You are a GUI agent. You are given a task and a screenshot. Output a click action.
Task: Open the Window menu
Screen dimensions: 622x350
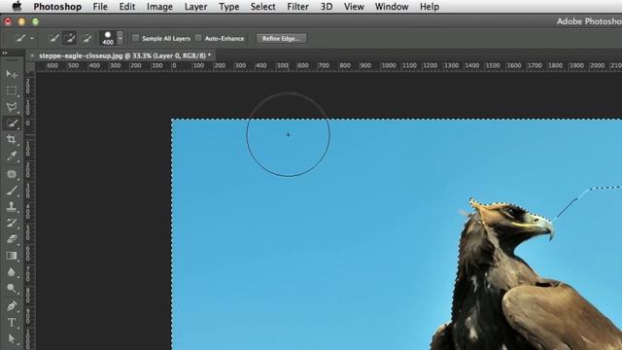(392, 7)
